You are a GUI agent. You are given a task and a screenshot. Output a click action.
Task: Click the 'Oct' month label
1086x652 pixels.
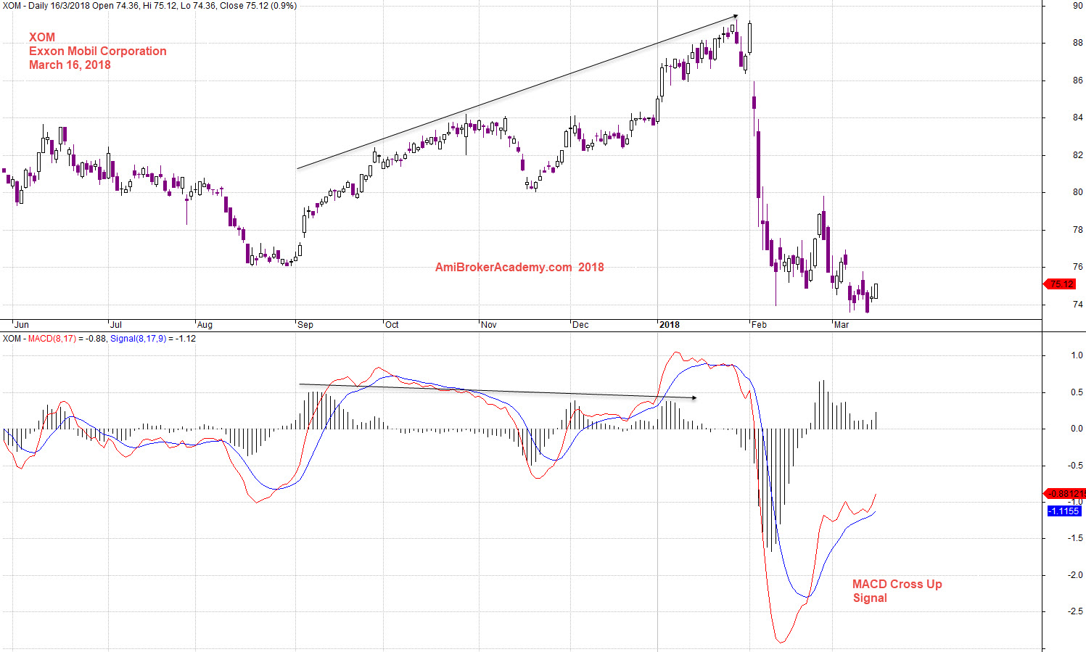click(x=392, y=325)
